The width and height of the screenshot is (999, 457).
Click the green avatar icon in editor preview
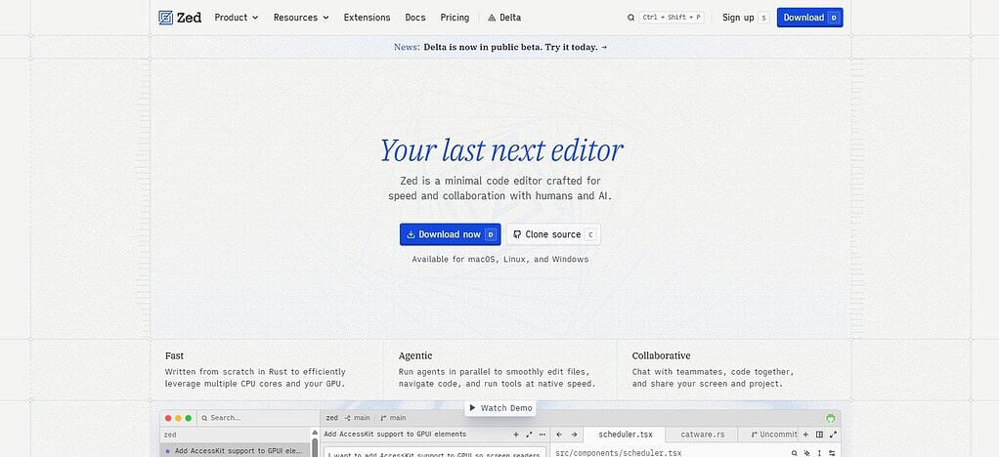pos(830,418)
